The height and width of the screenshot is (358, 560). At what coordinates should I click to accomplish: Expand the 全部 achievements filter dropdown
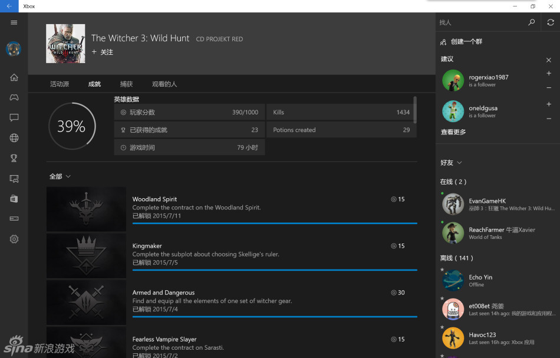(60, 176)
